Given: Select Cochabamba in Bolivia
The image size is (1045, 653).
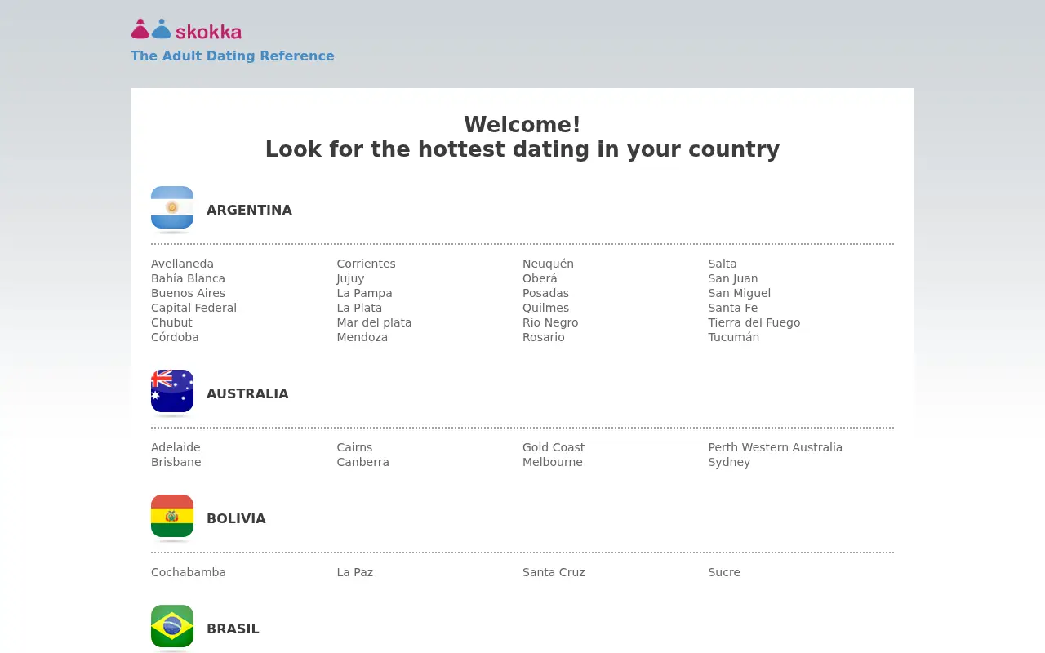Looking at the screenshot, I should click(189, 572).
